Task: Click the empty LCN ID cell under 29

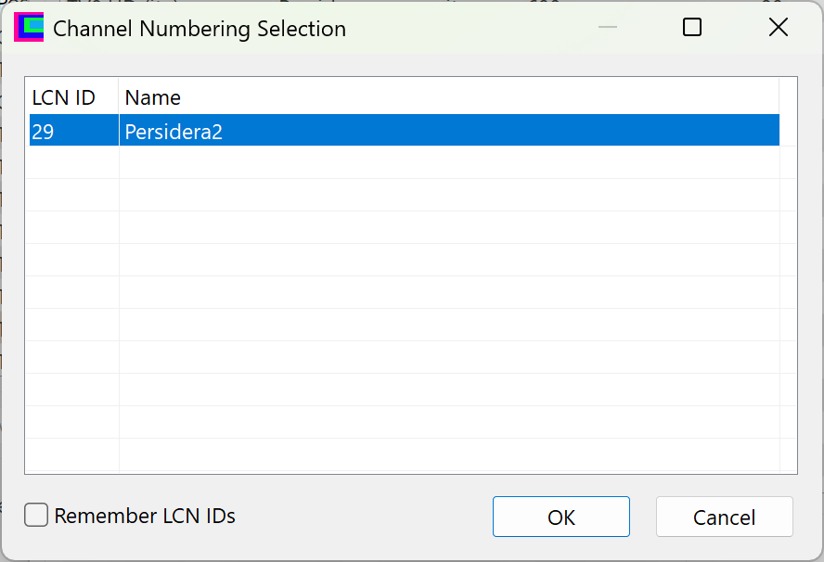Action: 72,163
